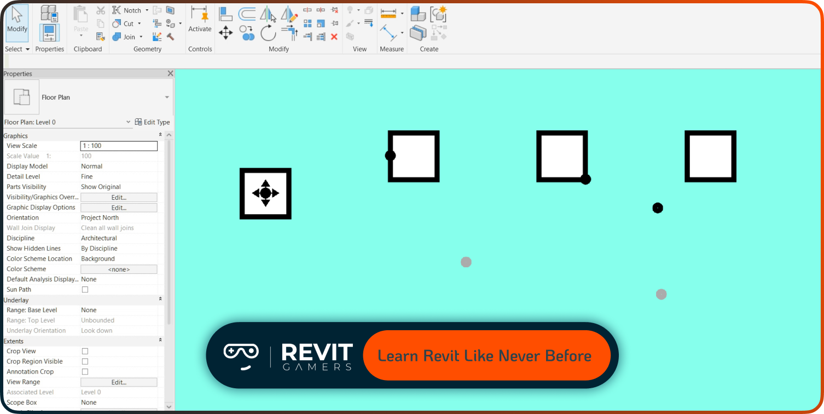Image resolution: width=824 pixels, height=414 pixels.
Task: Click the properties scrollbar down arrow
Action: point(169,407)
